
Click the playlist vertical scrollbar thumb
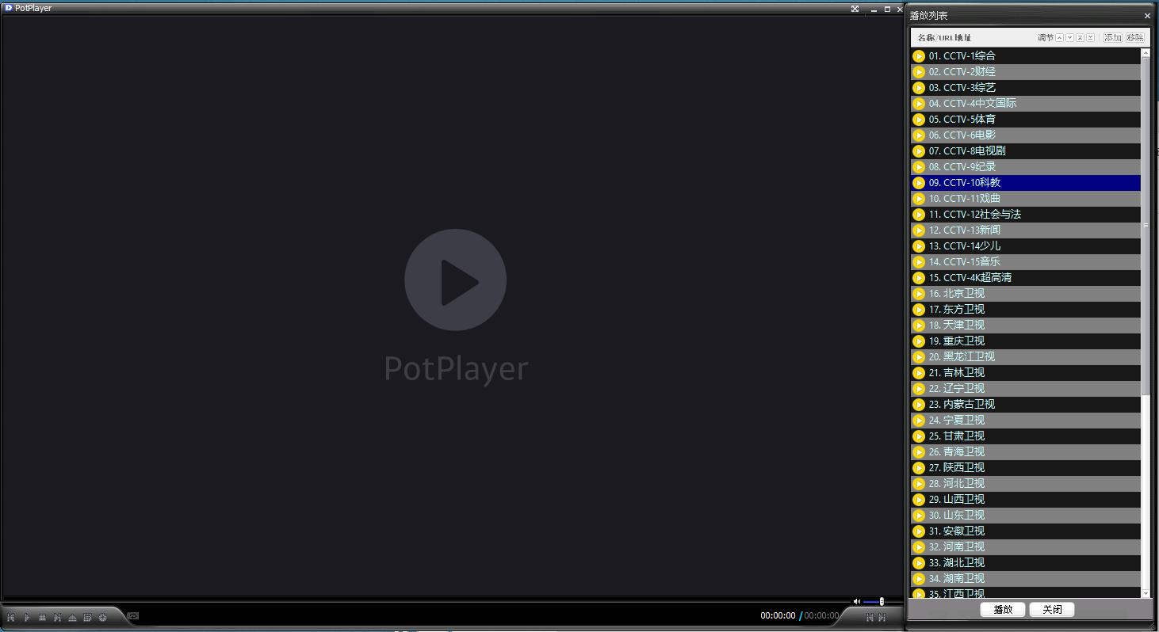click(1146, 227)
